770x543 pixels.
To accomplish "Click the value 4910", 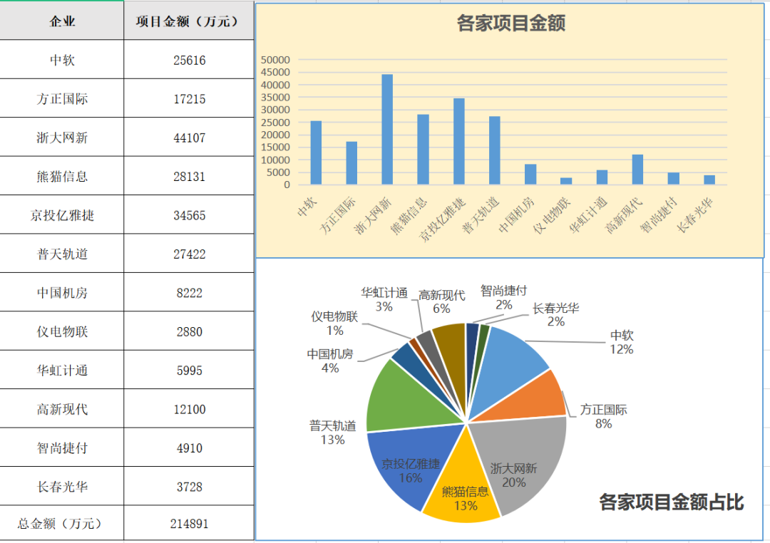I will (x=189, y=448).
